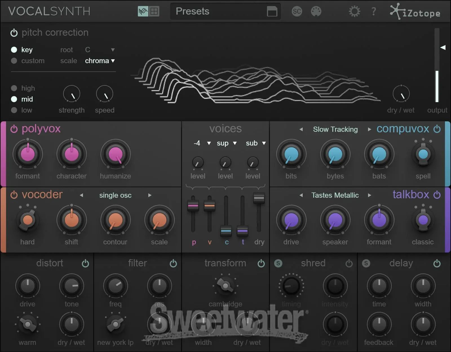Select the low vocal range option

pyautogui.click(x=14, y=110)
